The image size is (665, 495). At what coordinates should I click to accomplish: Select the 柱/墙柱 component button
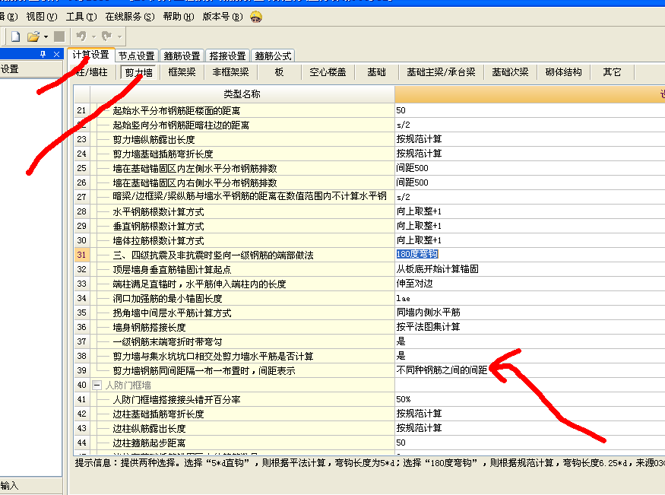click(90, 72)
